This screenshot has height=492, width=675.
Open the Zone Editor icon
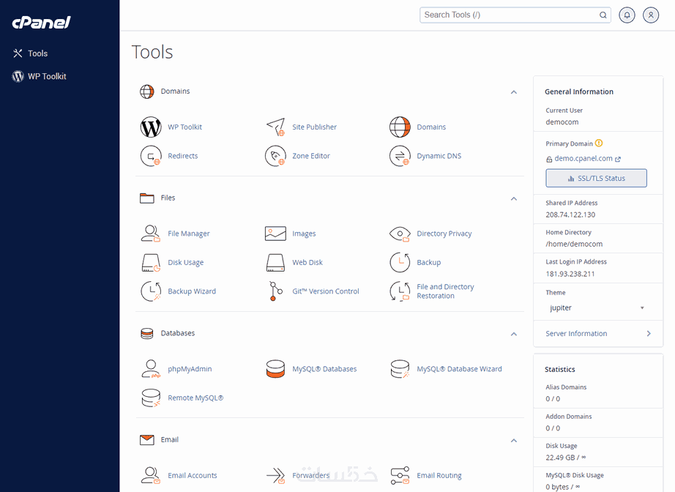click(275, 156)
